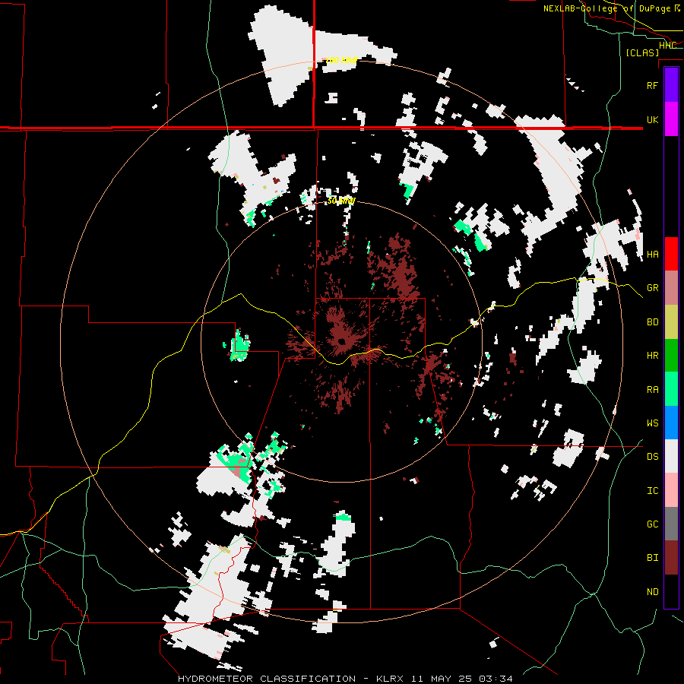Choose the light pink IC legend swatch
Viewport: 684px width, 684px height.
point(671,490)
